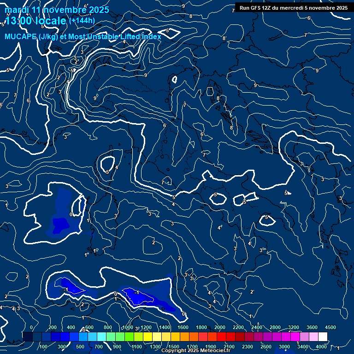Click the legend label '1300'

(x=155, y=347)
